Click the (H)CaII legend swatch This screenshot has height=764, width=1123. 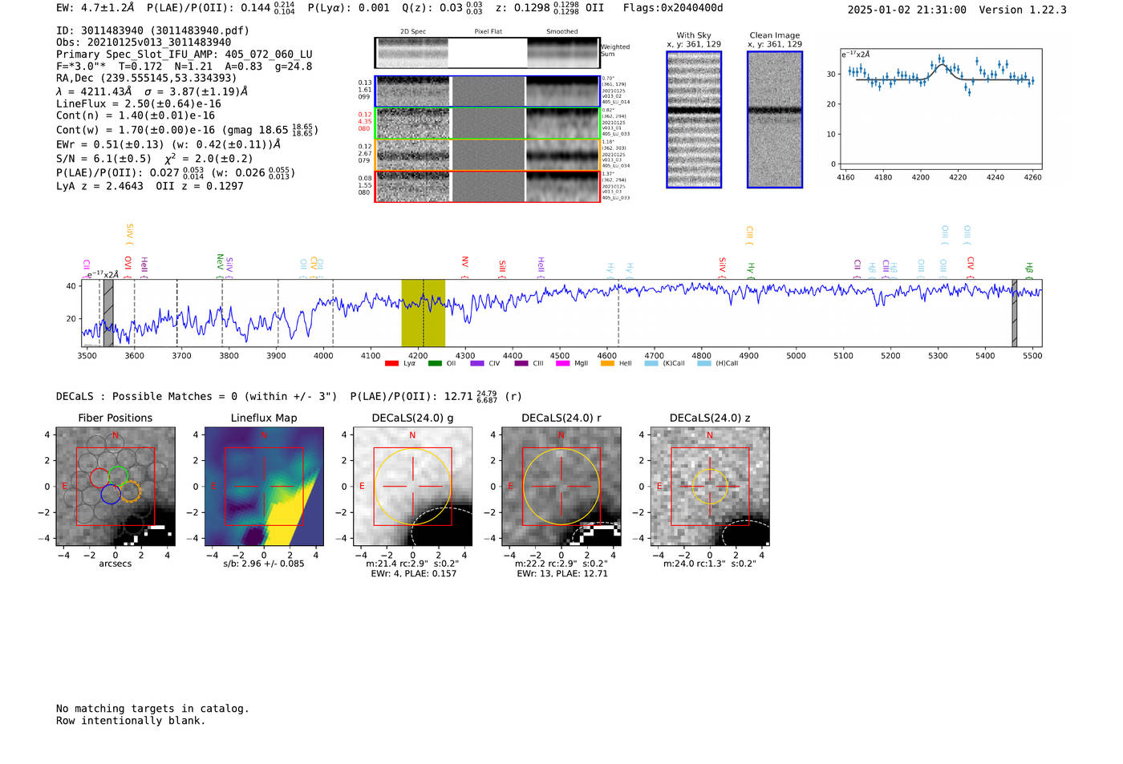point(704,363)
